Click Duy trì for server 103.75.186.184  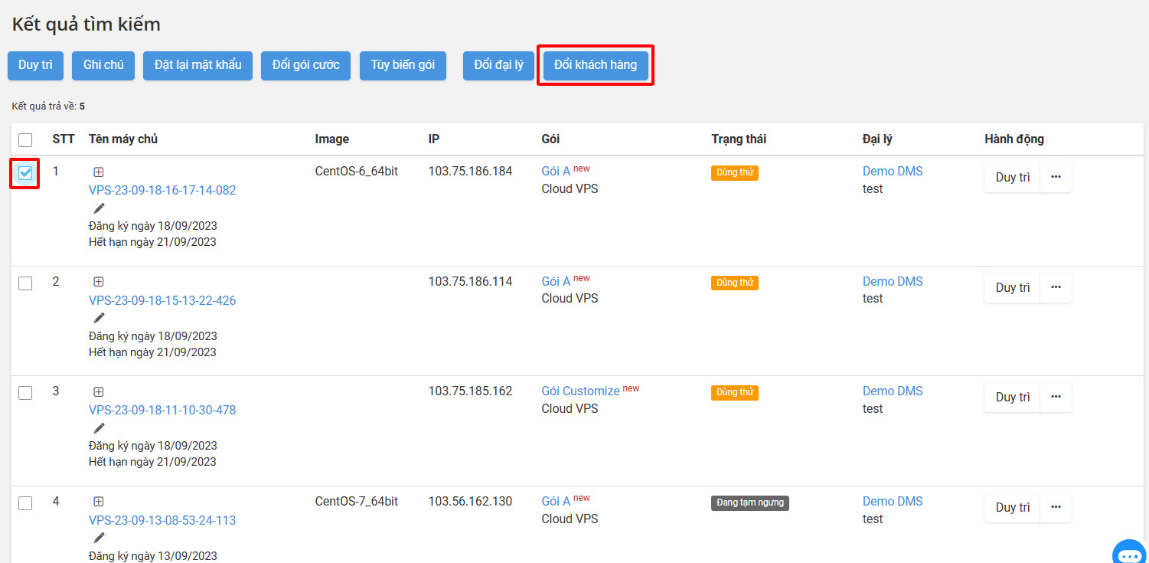[1013, 177]
